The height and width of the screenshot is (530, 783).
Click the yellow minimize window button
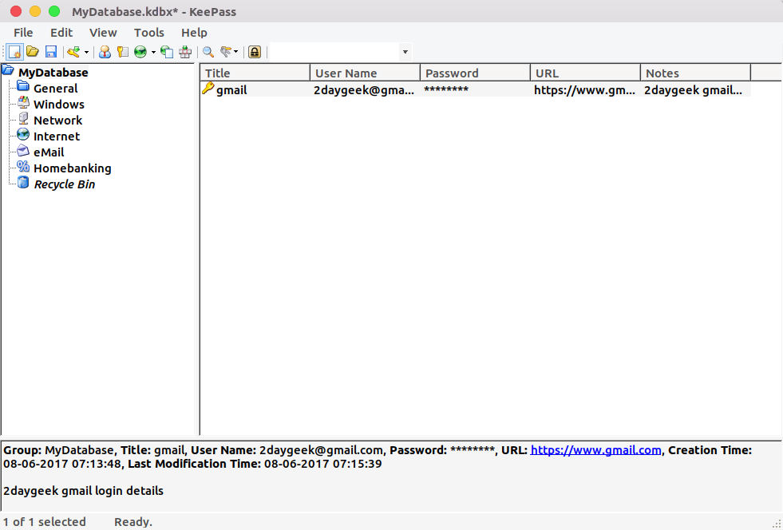pyautogui.click(x=35, y=11)
